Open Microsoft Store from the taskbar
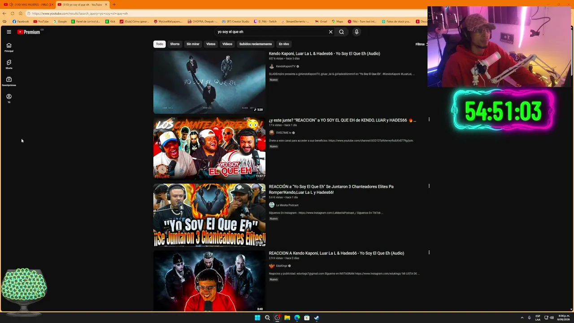 [307, 318]
